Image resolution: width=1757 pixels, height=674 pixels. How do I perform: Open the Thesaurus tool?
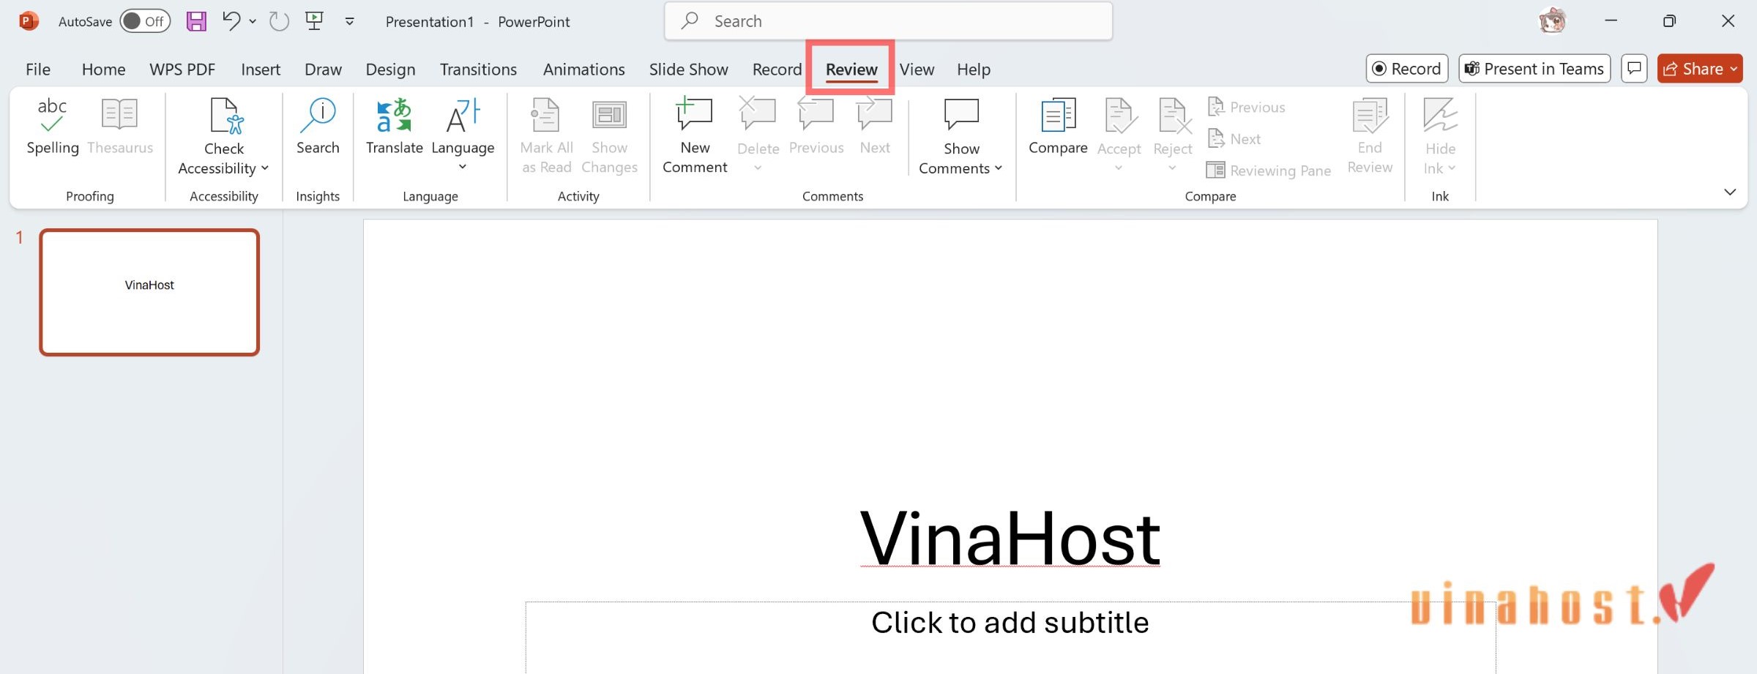pos(120,127)
